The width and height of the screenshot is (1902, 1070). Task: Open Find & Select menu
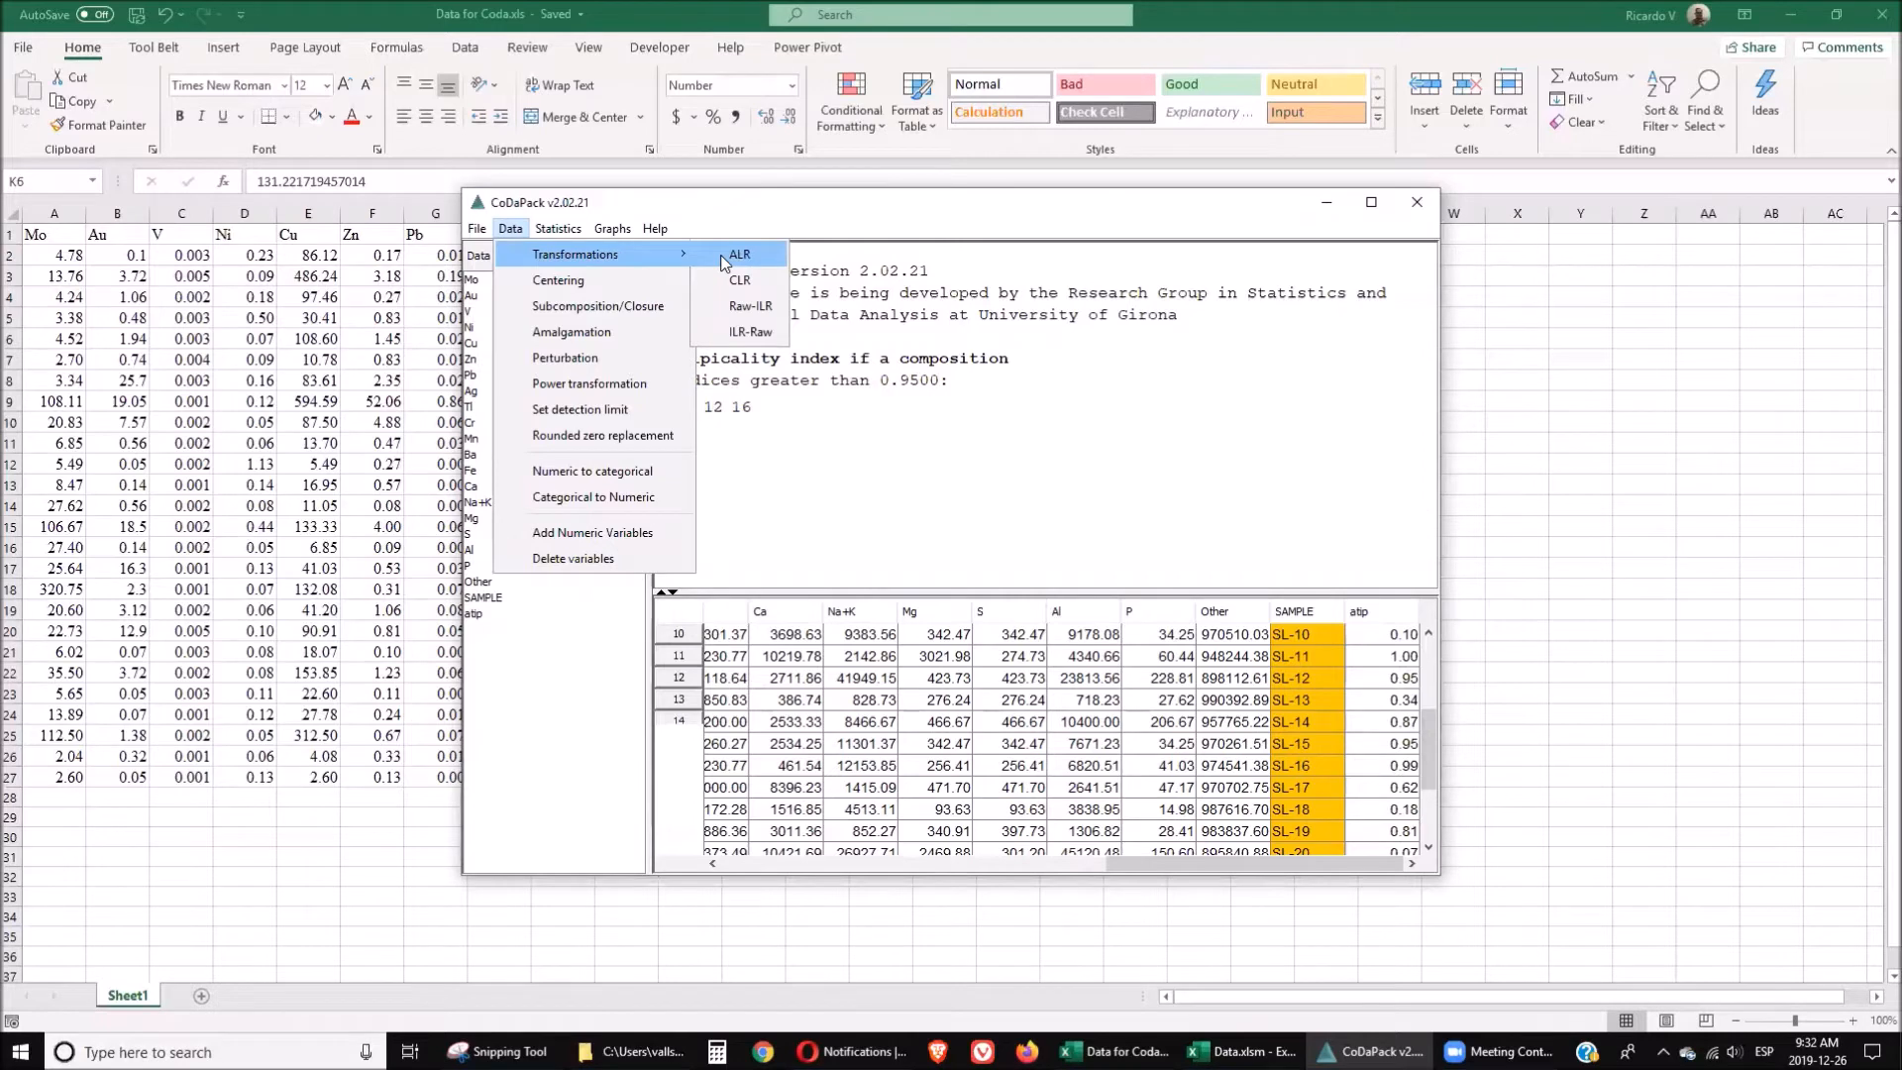(1705, 101)
